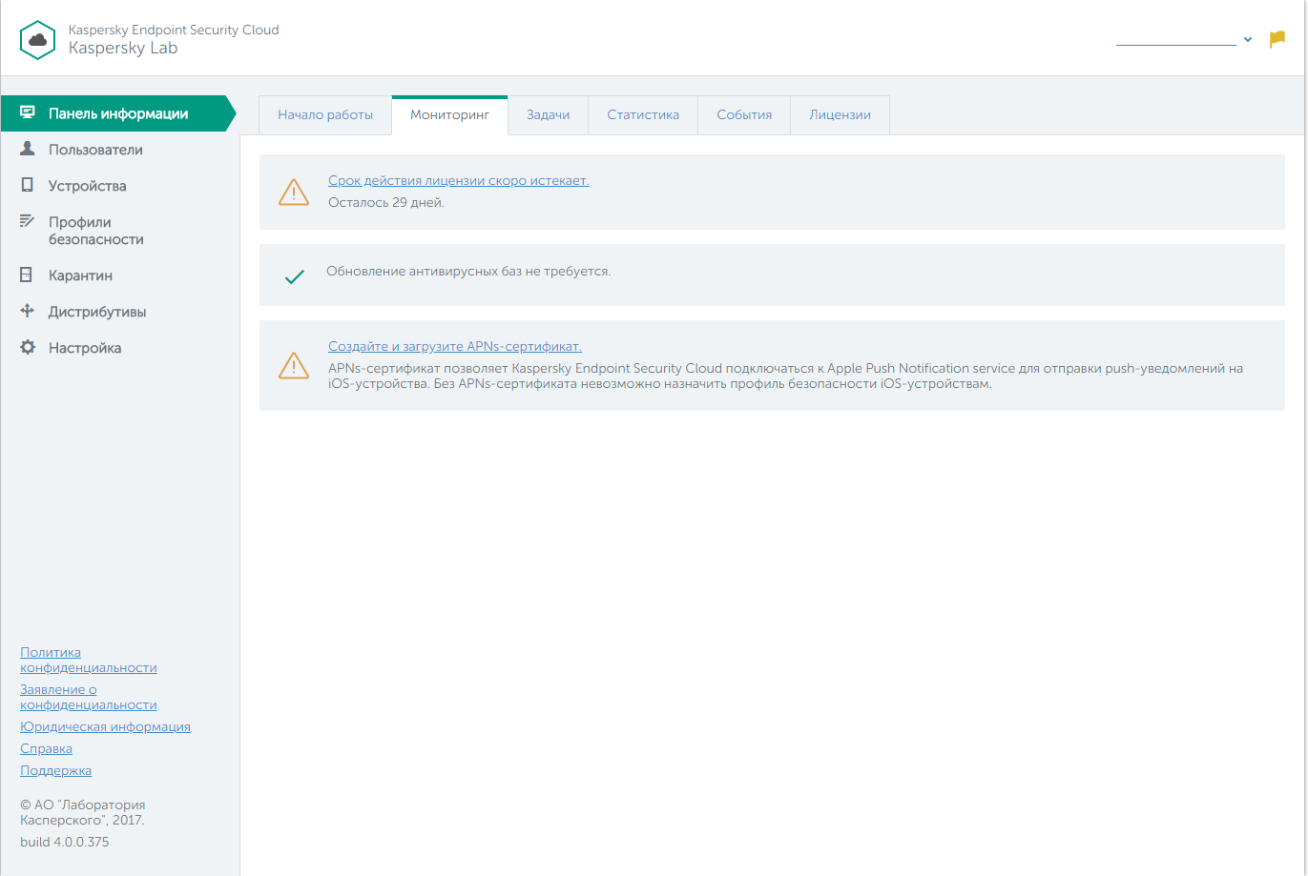This screenshot has width=1308, height=876.
Task: Click the green checkmark for antivirus databases
Action: coord(295,277)
